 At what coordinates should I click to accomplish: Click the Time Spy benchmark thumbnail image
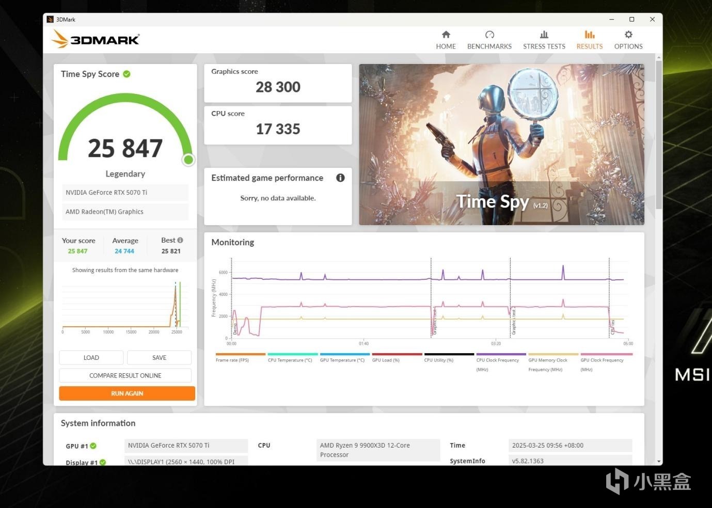click(501, 145)
